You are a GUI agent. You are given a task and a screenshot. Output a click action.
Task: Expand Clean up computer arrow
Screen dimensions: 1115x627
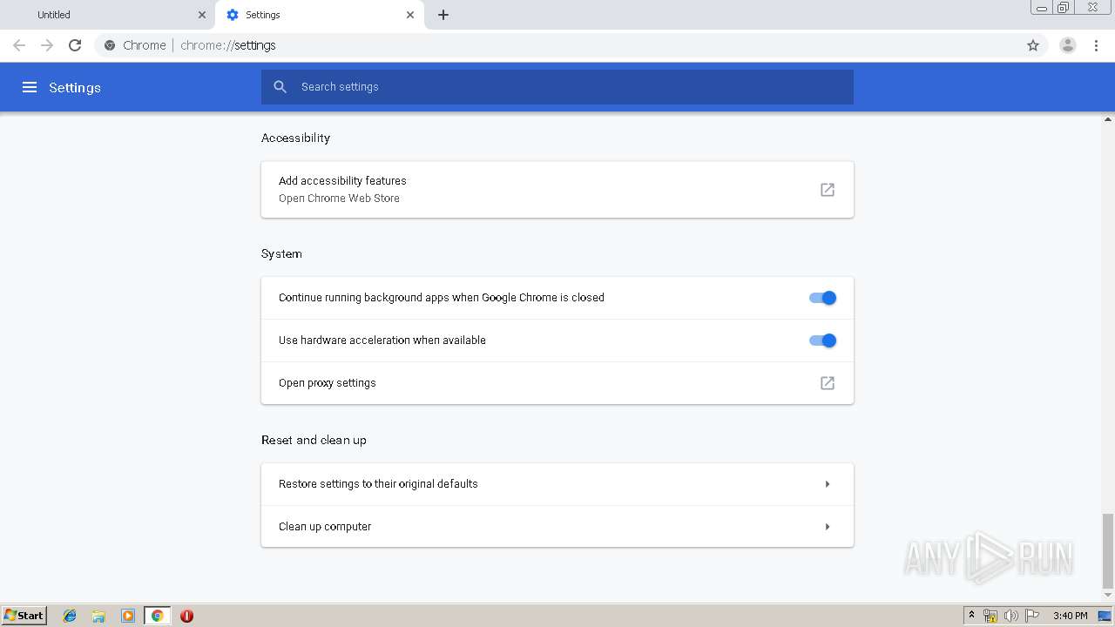coord(828,527)
